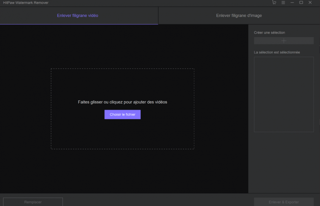The width and height of the screenshot is (320, 206).
Task: Click the "Faites glisser ou cliquez" prompt text
Action: click(x=122, y=102)
